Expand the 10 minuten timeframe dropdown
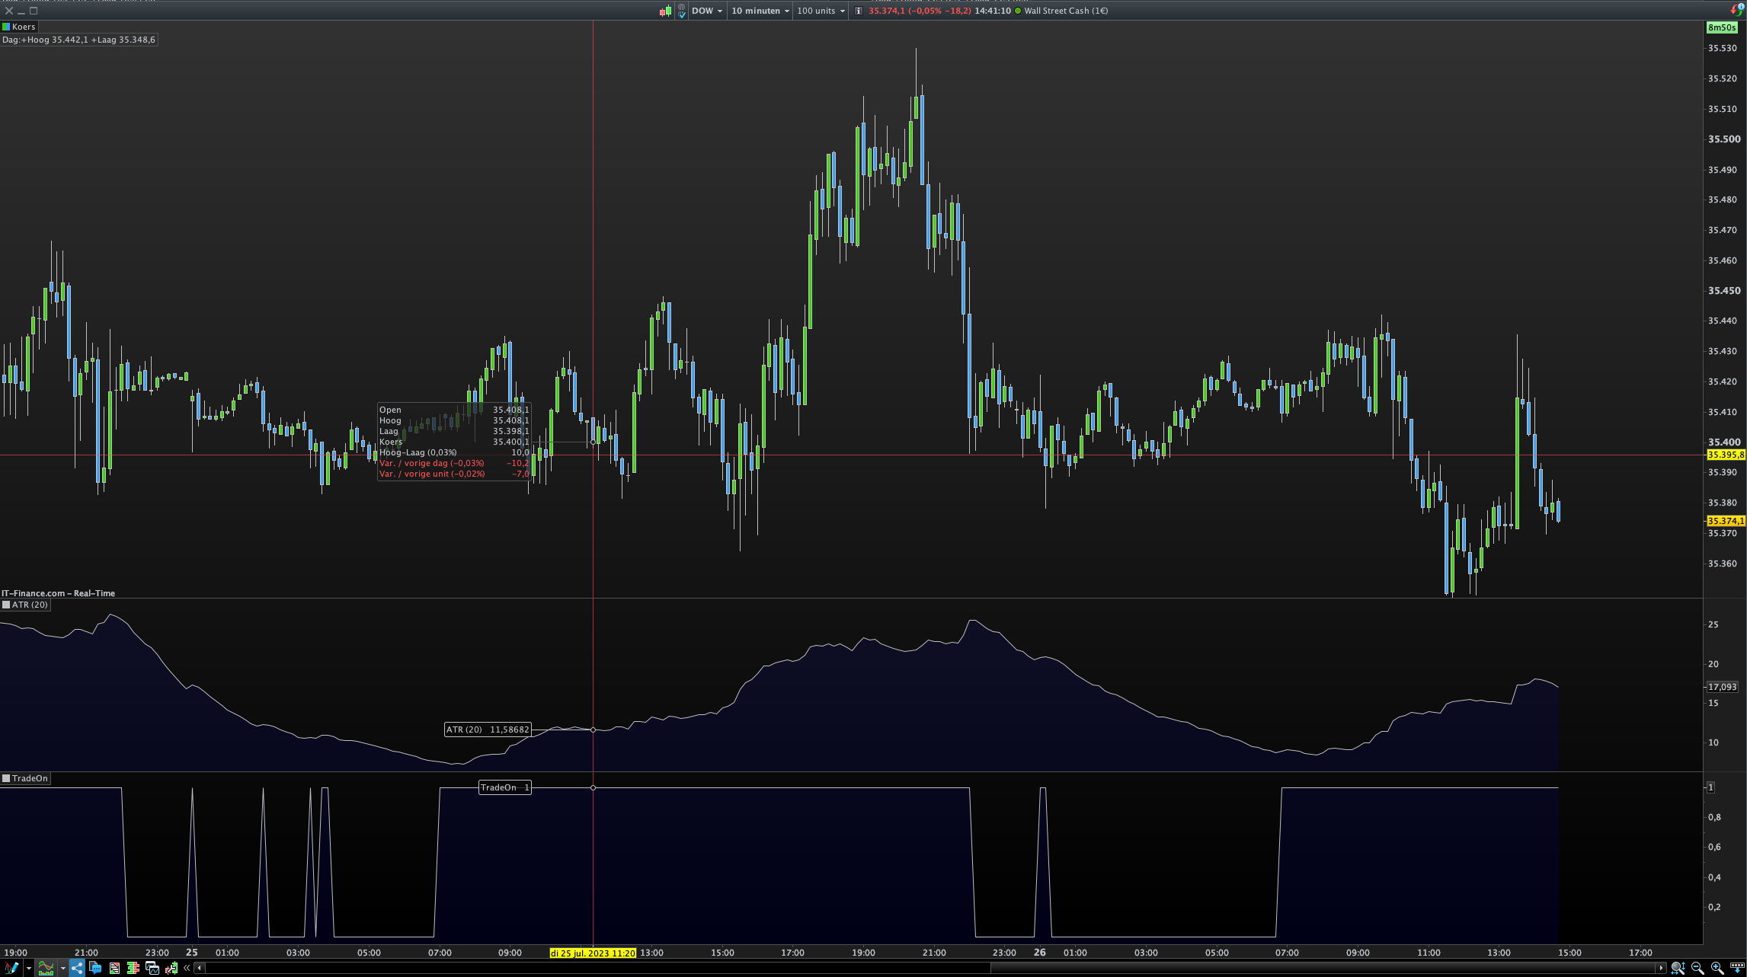 click(x=760, y=11)
